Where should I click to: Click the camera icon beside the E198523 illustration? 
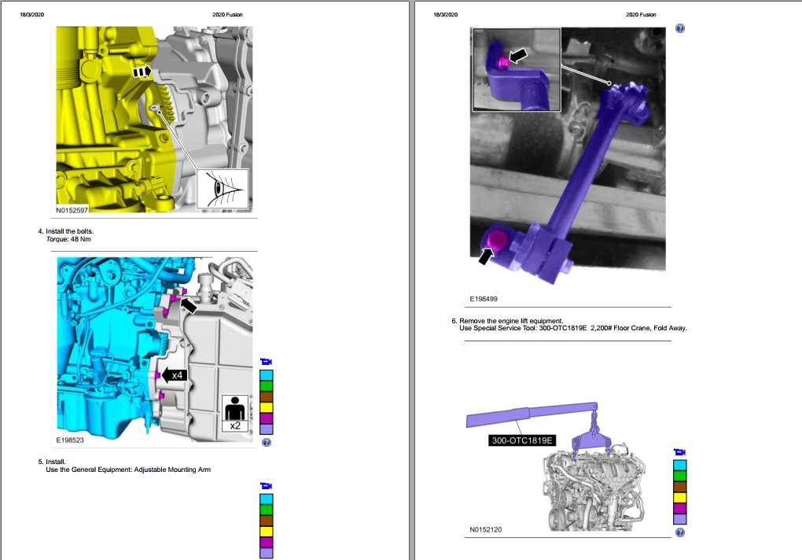pyautogui.click(x=266, y=362)
